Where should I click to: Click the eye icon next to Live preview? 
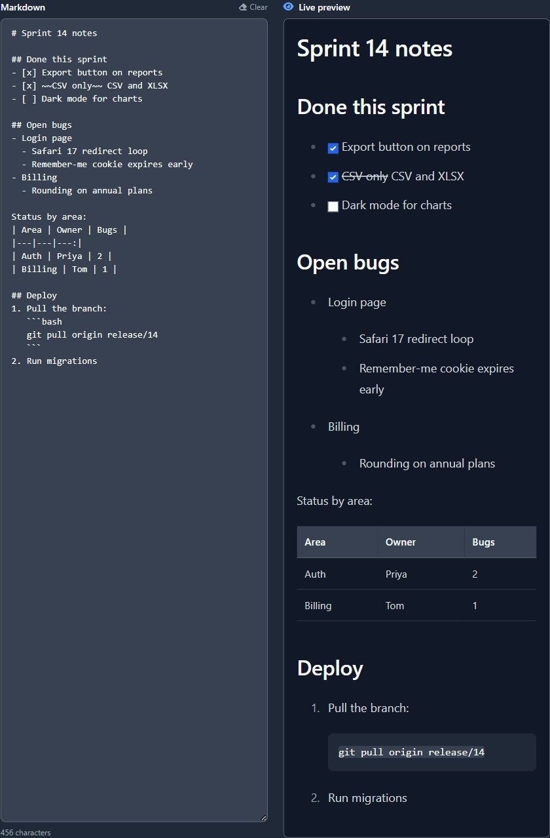(x=288, y=7)
